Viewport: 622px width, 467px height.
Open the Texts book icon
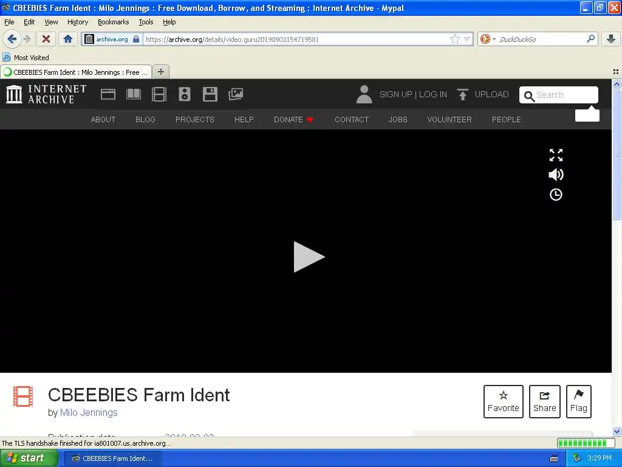click(x=133, y=94)
